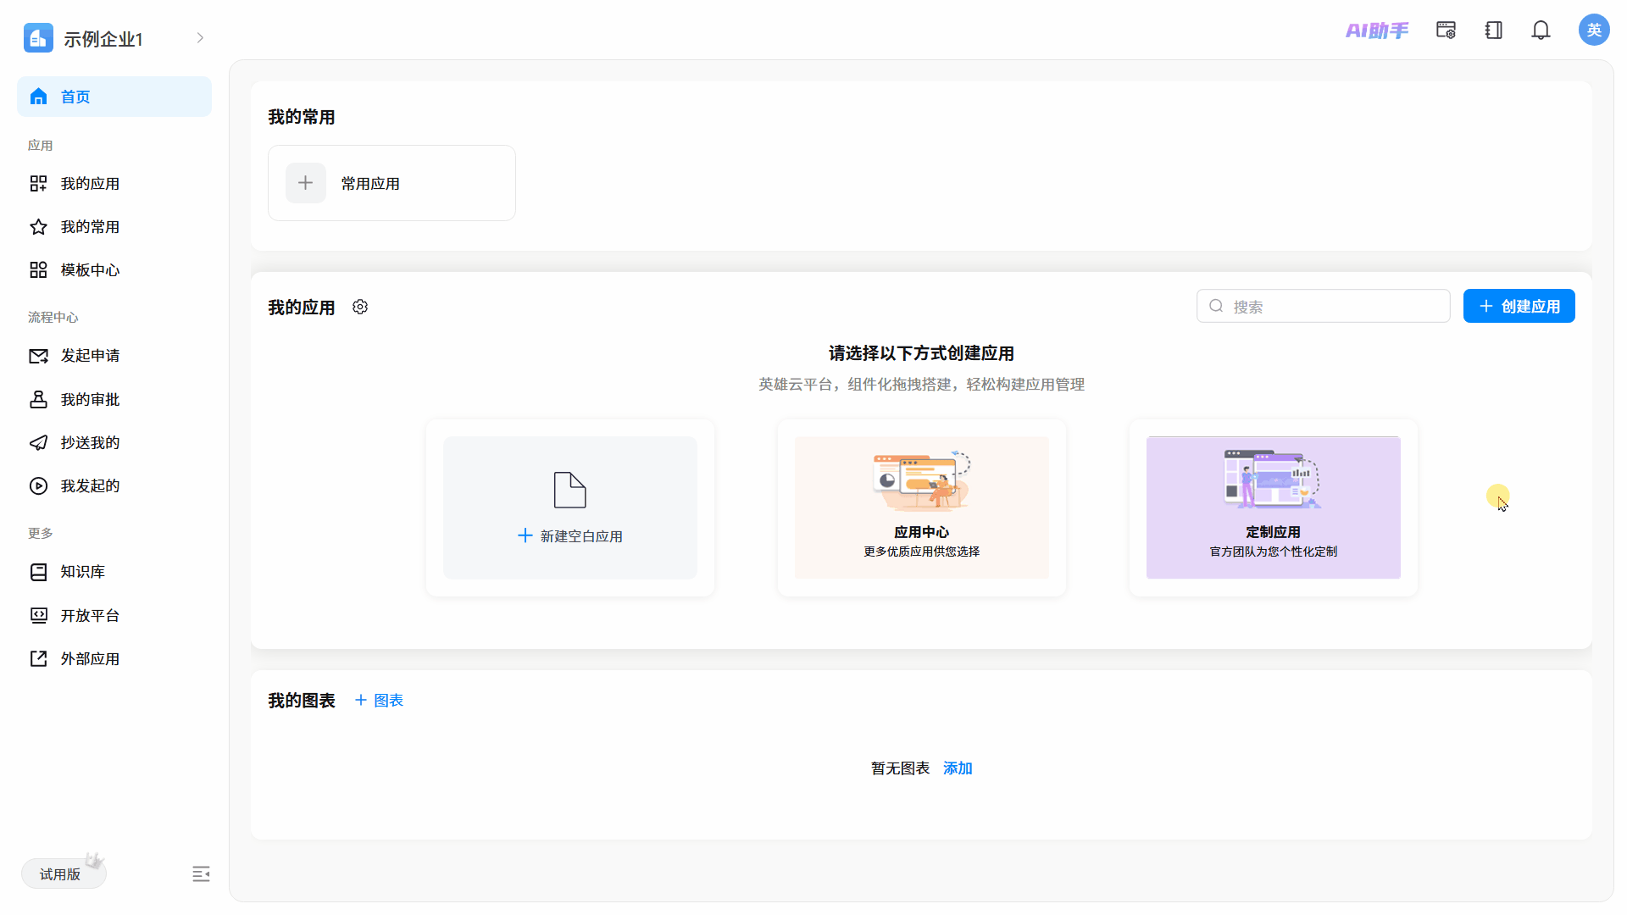This screenshot has height=915, width=1627.
Task: Focus the 搜索 app search field
Action: [x=1324, y=306]
